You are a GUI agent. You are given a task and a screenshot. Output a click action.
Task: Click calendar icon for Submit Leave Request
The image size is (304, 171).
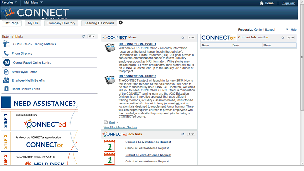coord(110,159)
